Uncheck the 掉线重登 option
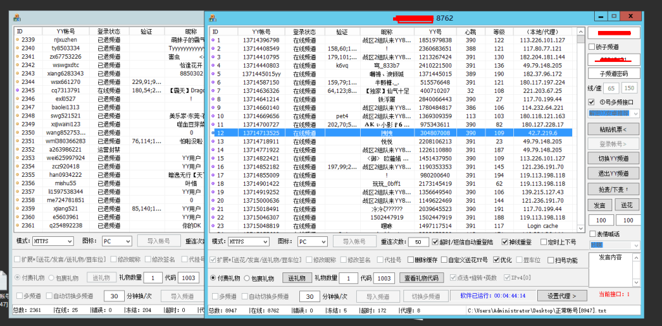The width and height of the screenshot is (662, 326). click(504, 242)
